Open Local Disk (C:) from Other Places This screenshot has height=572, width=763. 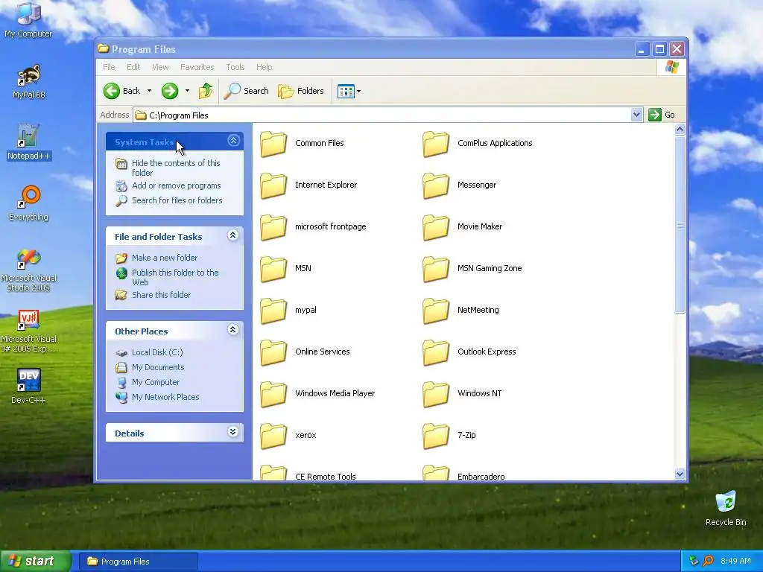click(x=157, y=352)
